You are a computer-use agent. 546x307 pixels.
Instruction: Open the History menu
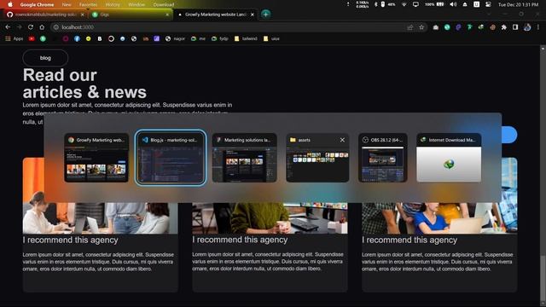click(x=113, y=4)
